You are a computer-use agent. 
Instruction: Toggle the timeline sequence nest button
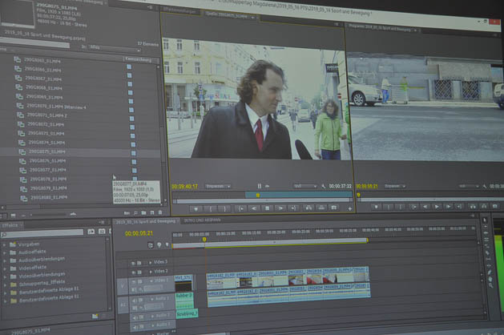coord(151,245)
